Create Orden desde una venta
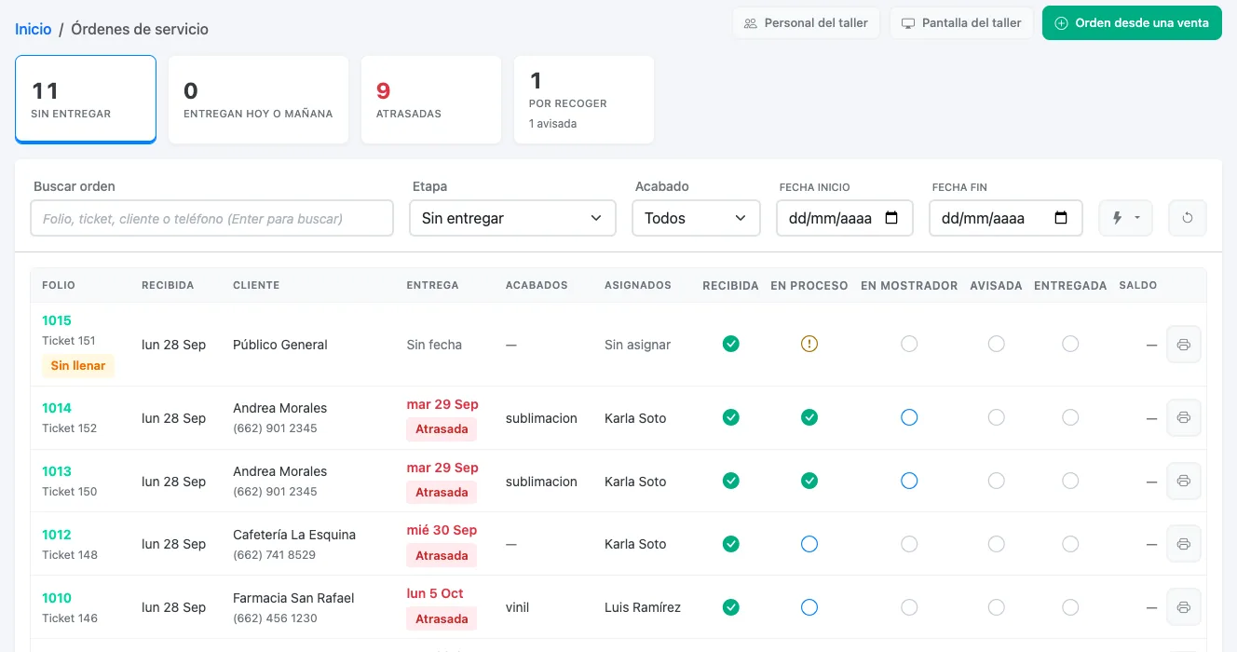The image size is (1237, 652). 1132,23
